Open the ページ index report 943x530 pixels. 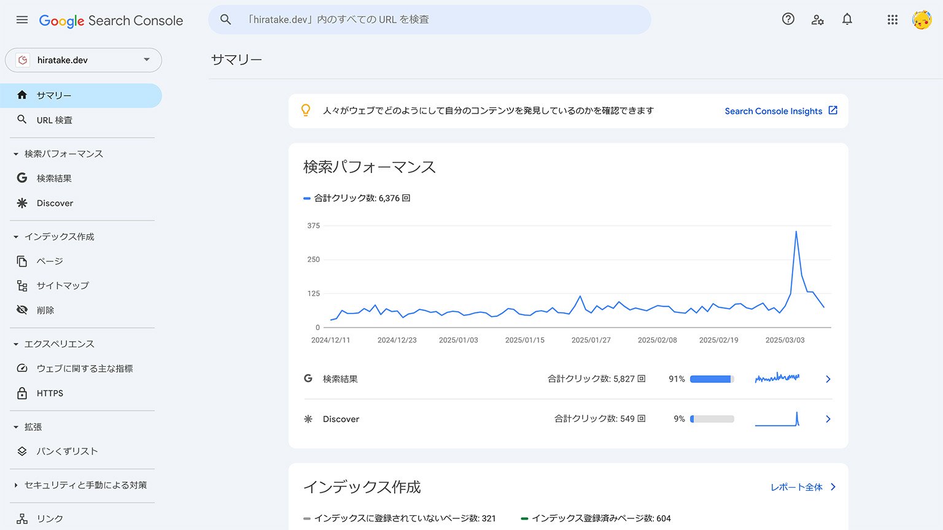[x=81, y=261]
